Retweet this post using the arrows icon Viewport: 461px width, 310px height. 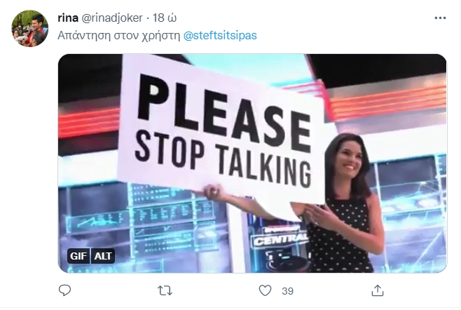click(165, 291)
